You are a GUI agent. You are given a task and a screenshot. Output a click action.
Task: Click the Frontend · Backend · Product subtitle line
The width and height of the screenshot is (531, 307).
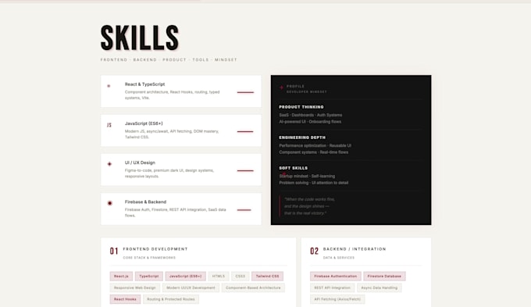point(169,59)
